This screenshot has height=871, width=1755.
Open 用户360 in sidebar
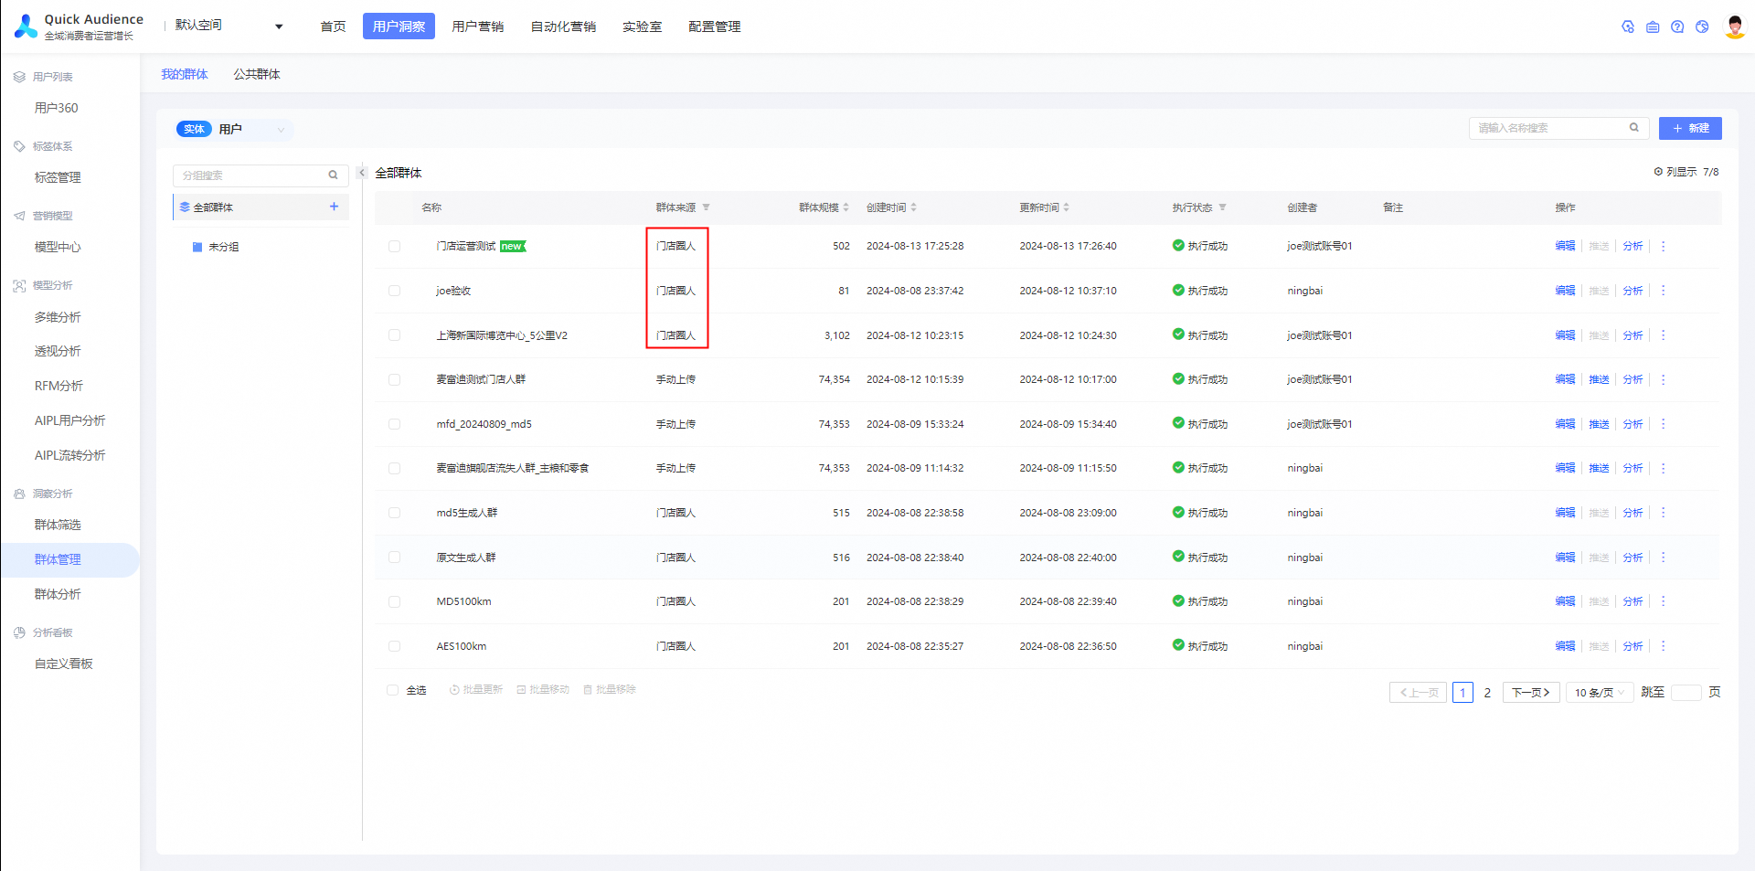(x=57, y=108)
